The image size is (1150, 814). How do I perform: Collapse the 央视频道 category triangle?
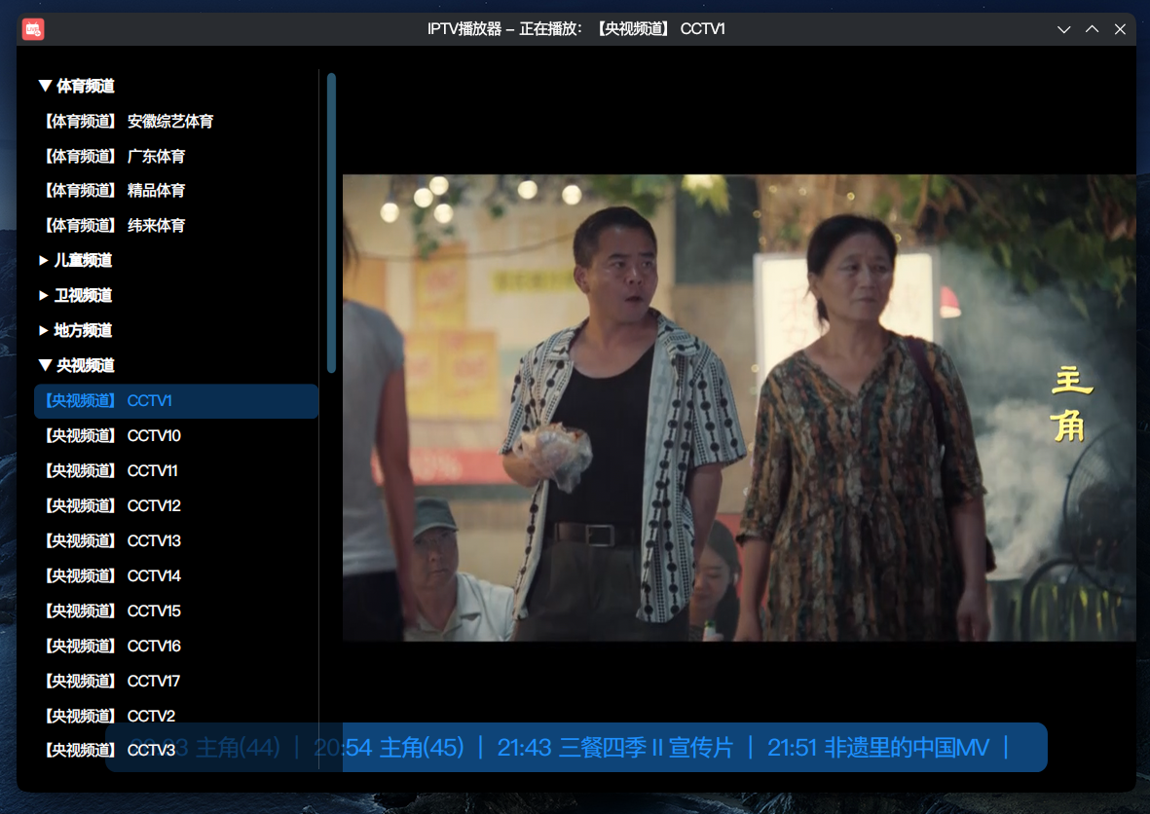pyautogui.click(x=46, y=365)
